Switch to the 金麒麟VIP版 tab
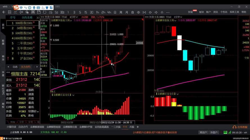250x140 pixels. (86, 127)
